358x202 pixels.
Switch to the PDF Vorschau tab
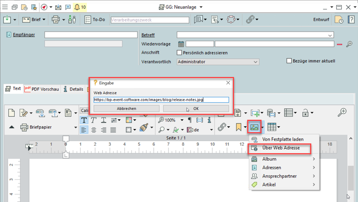coord(42,89)
